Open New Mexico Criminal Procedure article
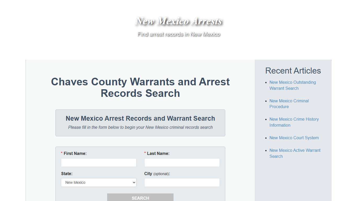 click(x=289, y=104)
